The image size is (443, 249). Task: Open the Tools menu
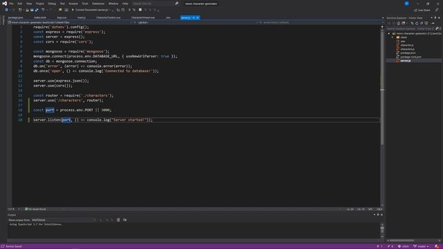85,3
